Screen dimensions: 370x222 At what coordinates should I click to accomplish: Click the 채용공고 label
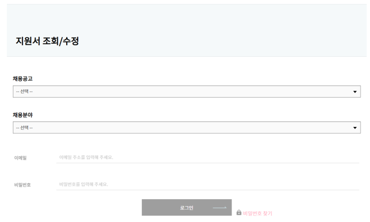click(x=23, y=79)
